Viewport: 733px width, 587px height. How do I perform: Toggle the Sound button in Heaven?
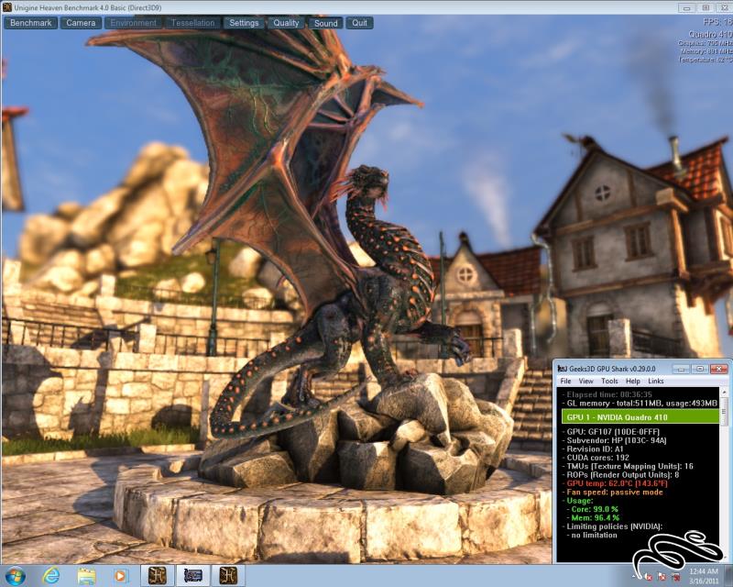326,23
